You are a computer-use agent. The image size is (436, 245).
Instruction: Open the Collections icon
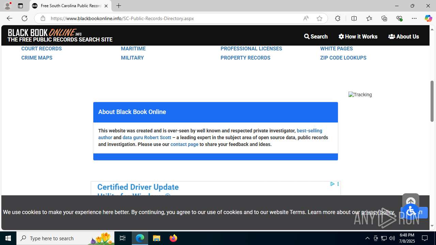pos(384,18)
